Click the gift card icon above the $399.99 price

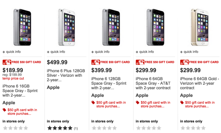click(96, 62)
